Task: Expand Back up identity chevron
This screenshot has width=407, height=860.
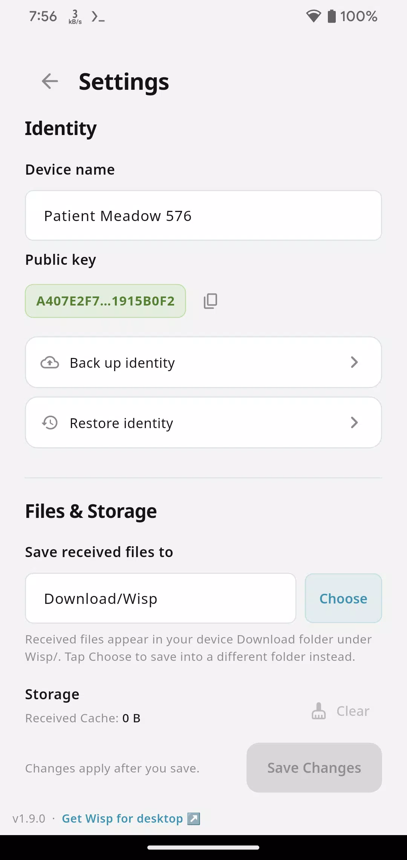Action: [x=354, y=362]
